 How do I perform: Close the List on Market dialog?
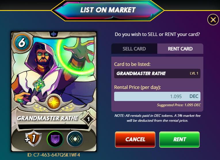coord(213,20)
